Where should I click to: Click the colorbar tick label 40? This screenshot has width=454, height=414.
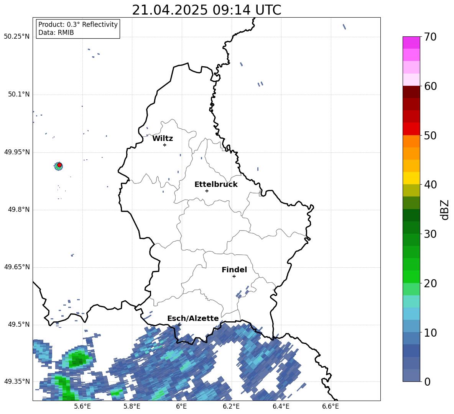click(x=430, y=185)
